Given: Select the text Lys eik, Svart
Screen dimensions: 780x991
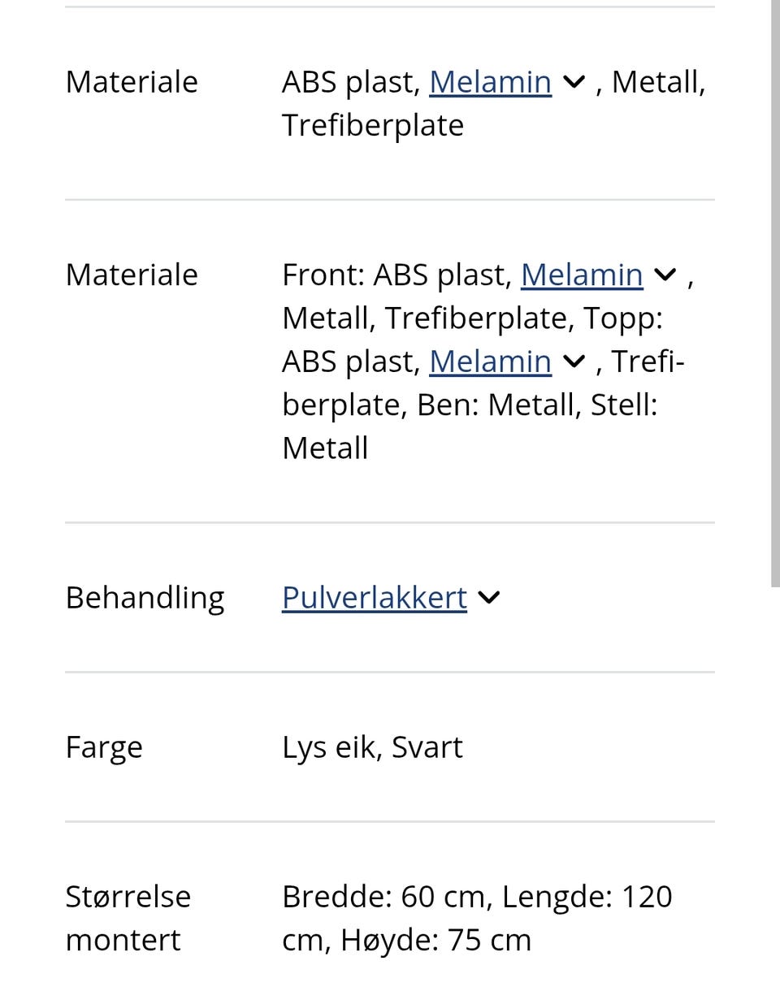Looking at the screenshot, I should coord(372,746).
